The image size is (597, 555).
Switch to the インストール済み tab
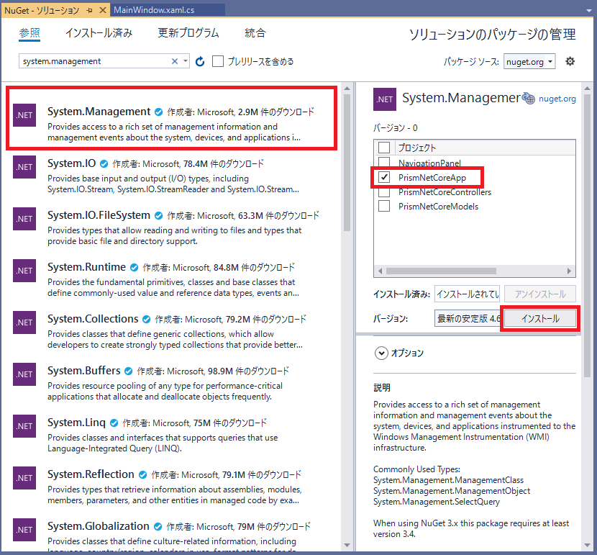[x=99, y=33]
